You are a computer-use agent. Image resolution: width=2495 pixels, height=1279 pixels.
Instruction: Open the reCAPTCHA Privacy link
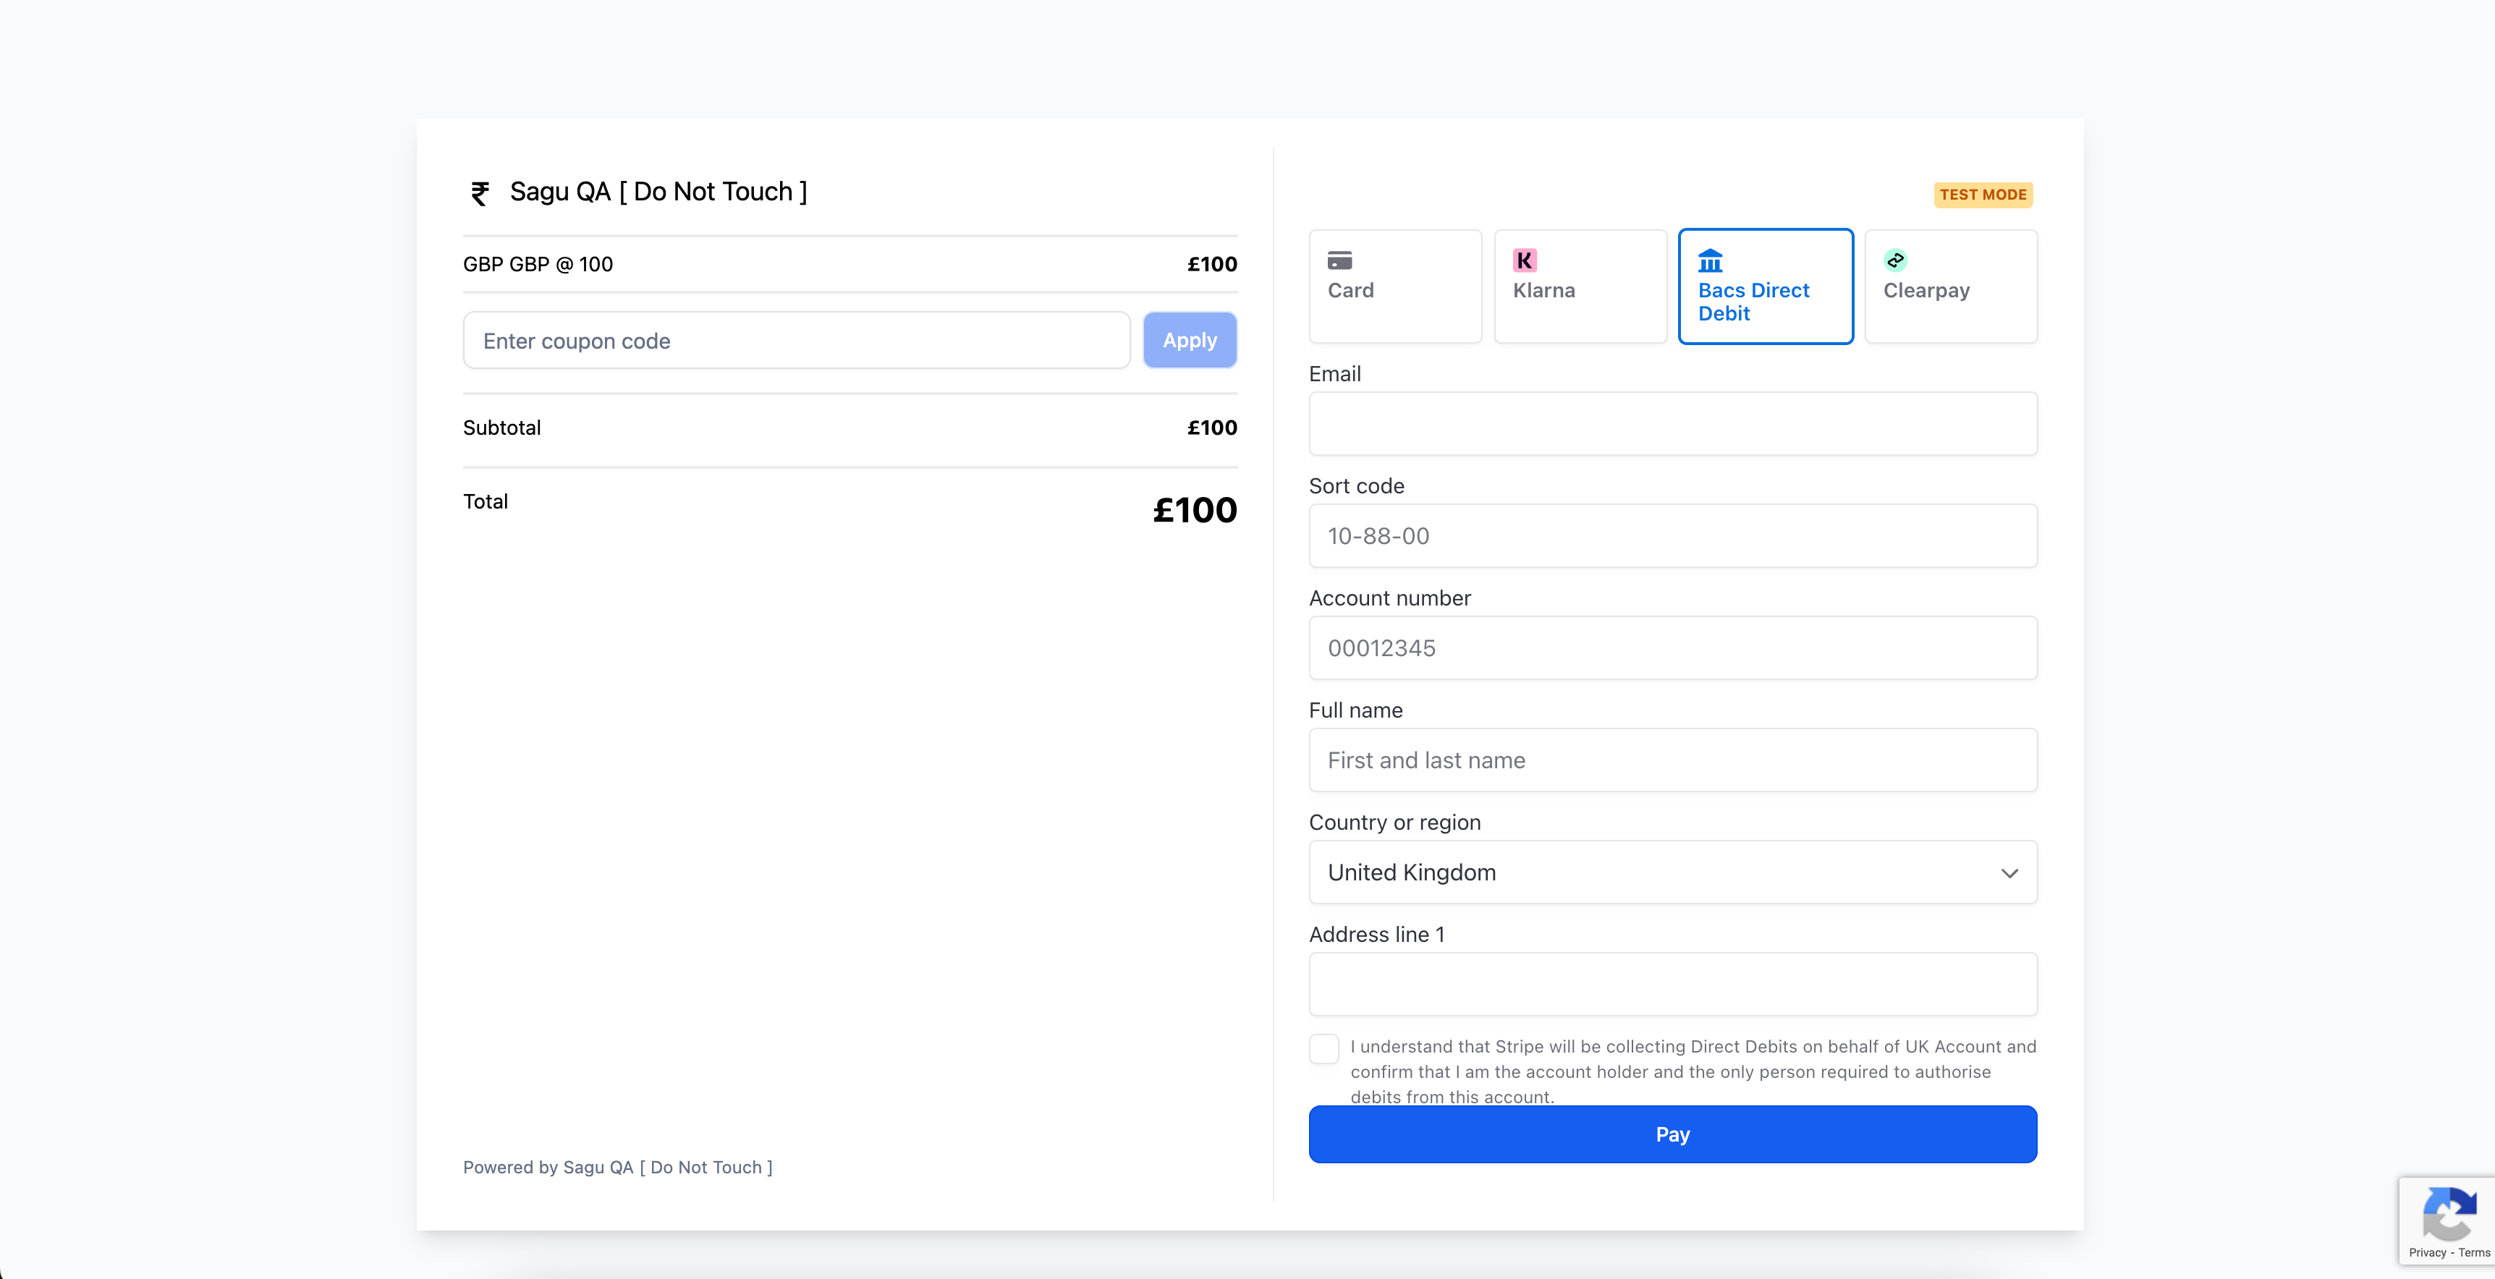(2427, 1252)
